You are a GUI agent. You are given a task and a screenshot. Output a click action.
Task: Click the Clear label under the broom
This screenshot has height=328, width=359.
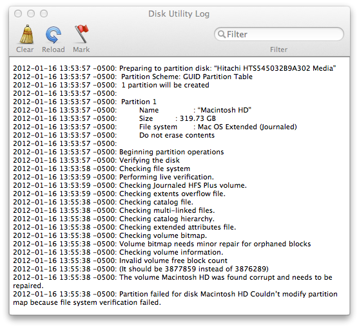coord(24,50)
